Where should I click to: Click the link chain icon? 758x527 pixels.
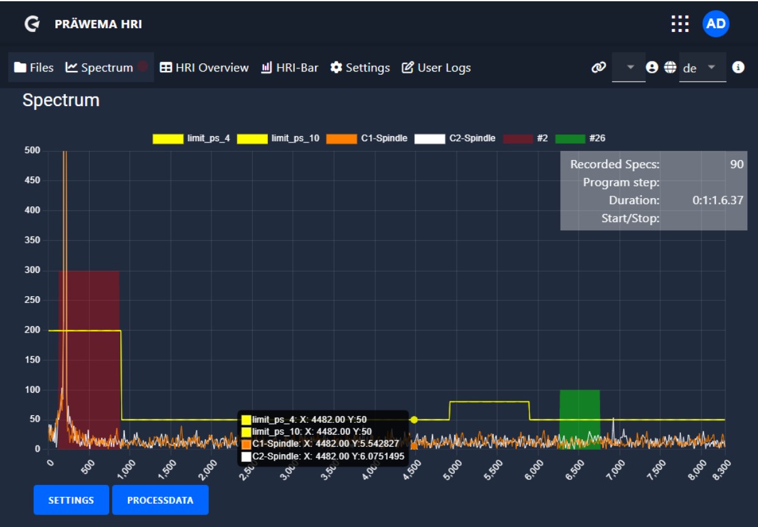point(598,68)
